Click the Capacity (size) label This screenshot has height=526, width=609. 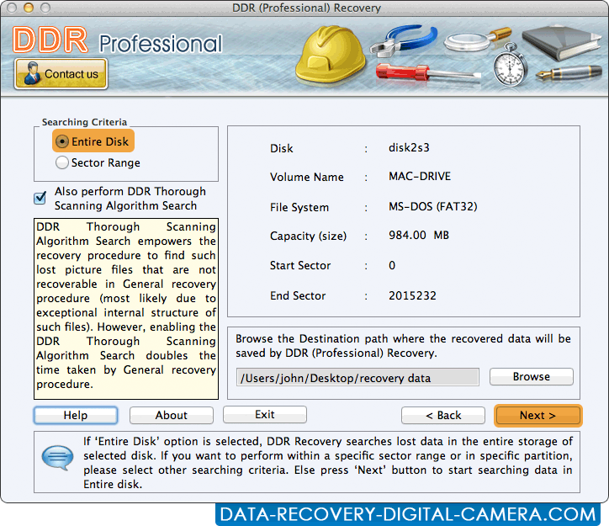(x=308, y=236)
